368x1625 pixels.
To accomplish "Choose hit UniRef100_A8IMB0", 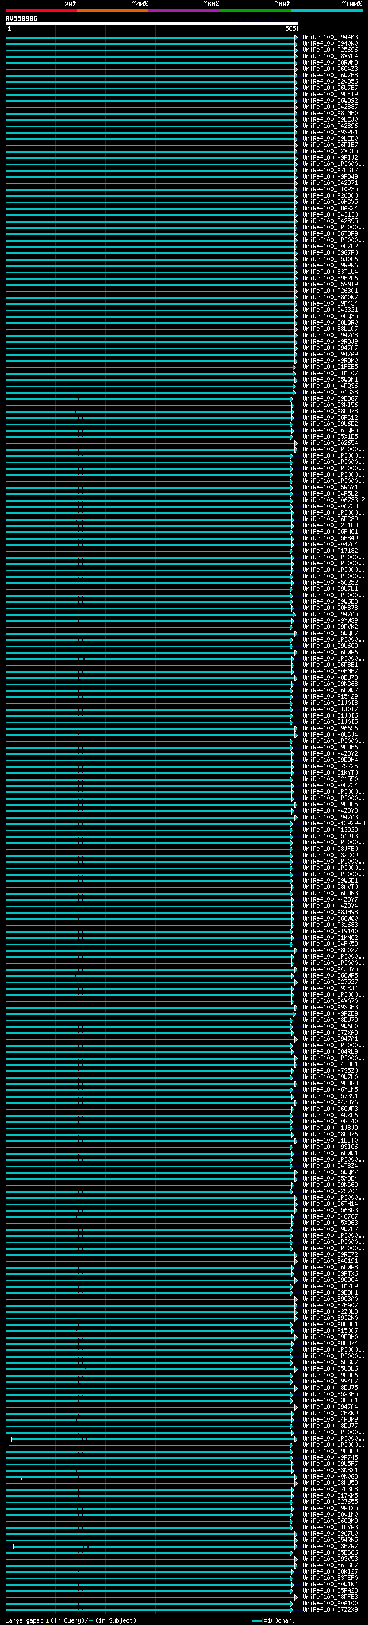I will click(330, 114).
